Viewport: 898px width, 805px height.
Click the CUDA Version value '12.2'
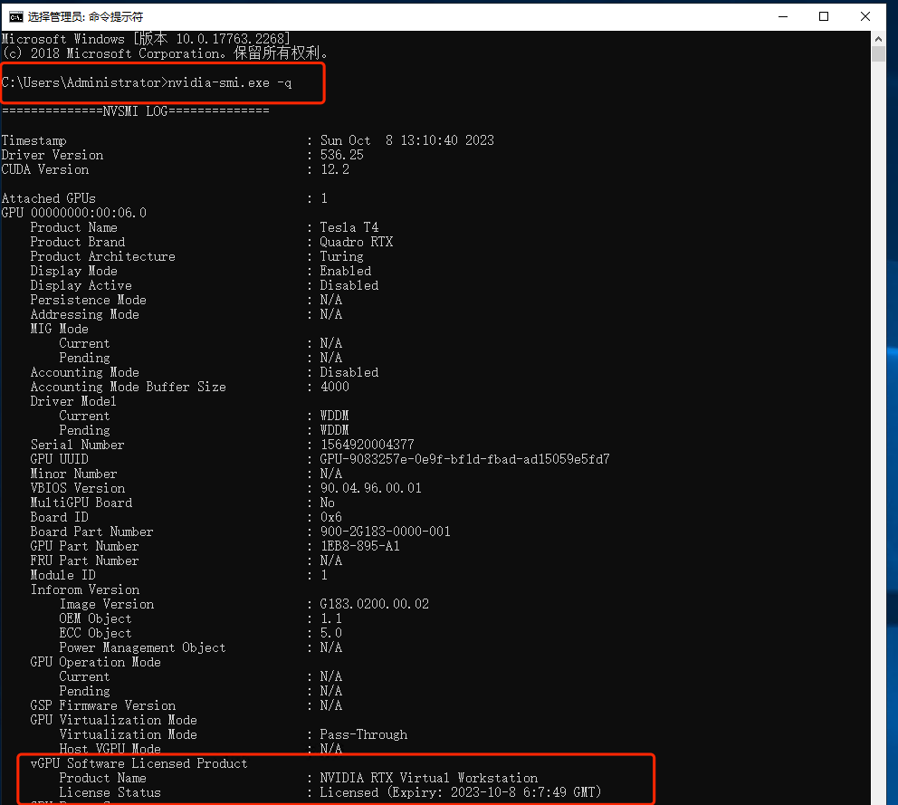pos(335,169)
